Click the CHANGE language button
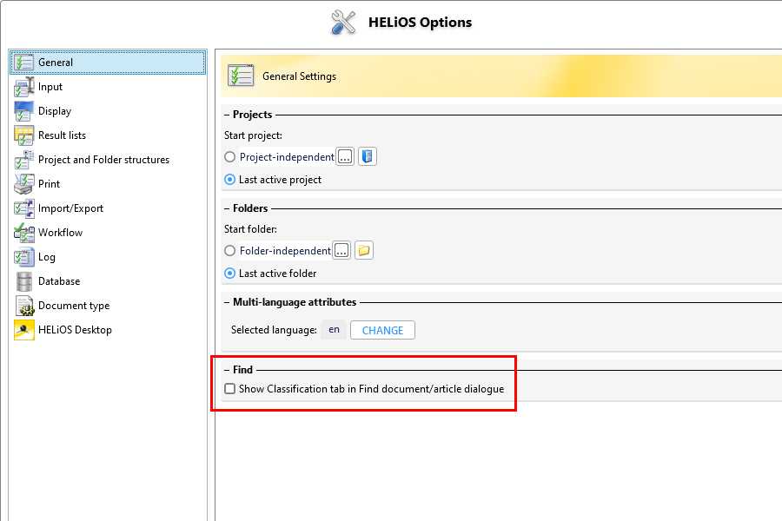 pyautogui.click(x=382, y=330)
